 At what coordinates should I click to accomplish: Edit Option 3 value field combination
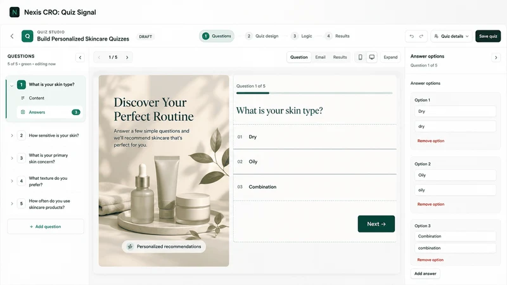click(x=455, y=248)
